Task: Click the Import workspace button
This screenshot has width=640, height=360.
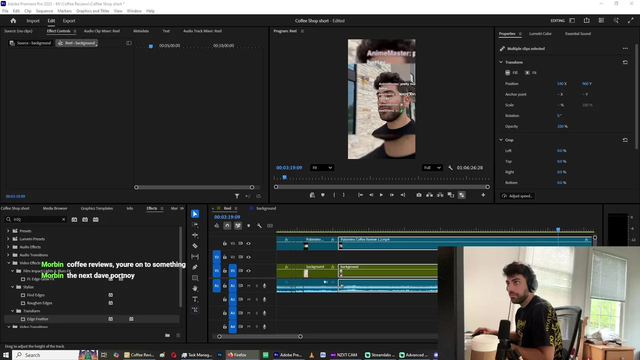Action: click(33, 21)
